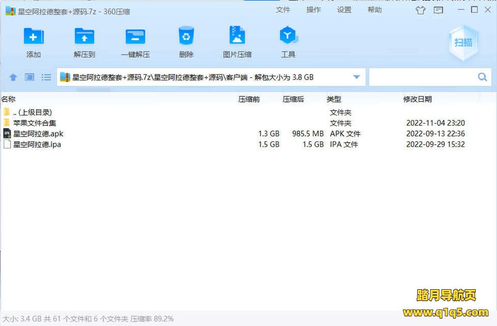This screenshot has height=326, width=497.
Task: Click the 删除 (Delete) trash icon
Action: [x=186, y=37]
